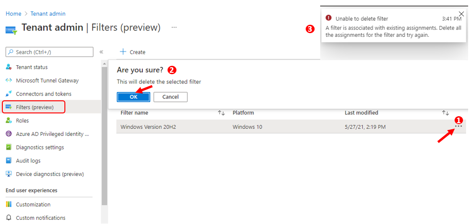Focus the Search (Ctrl+/) field
The width and height of the screenshot is (470, 224).
[x=49, y=52]
